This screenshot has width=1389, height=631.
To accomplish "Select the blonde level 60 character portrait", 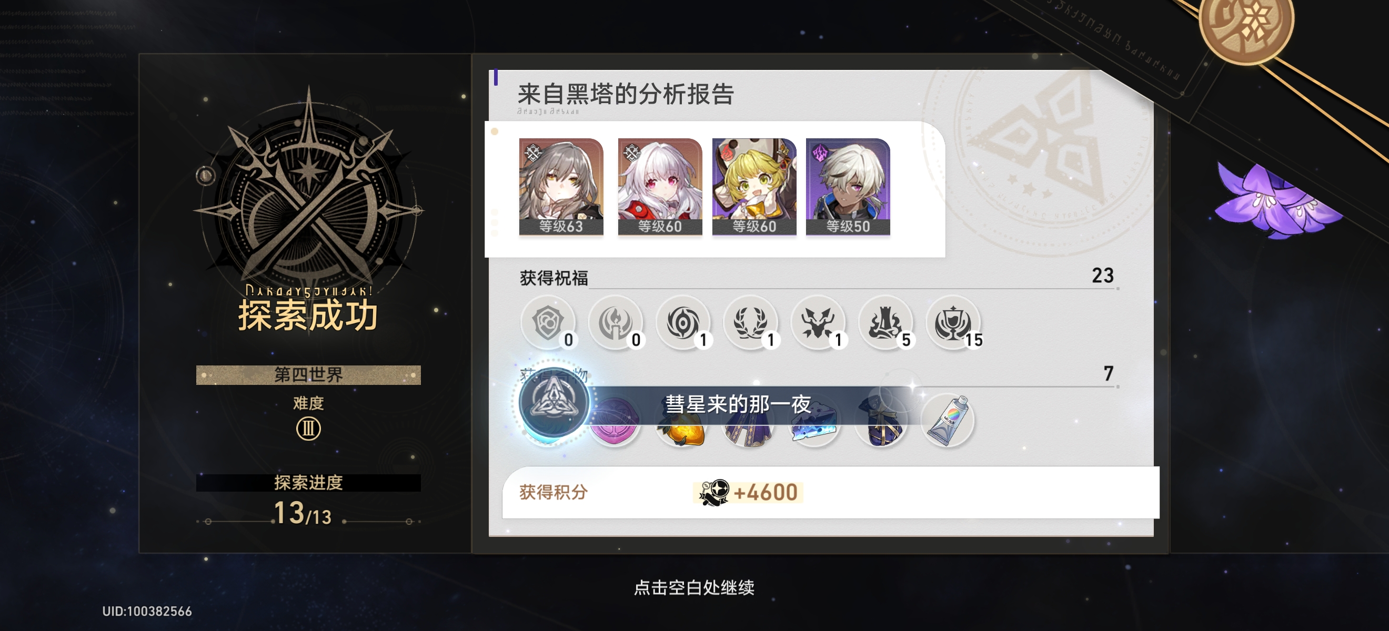I will pos(754,187).
